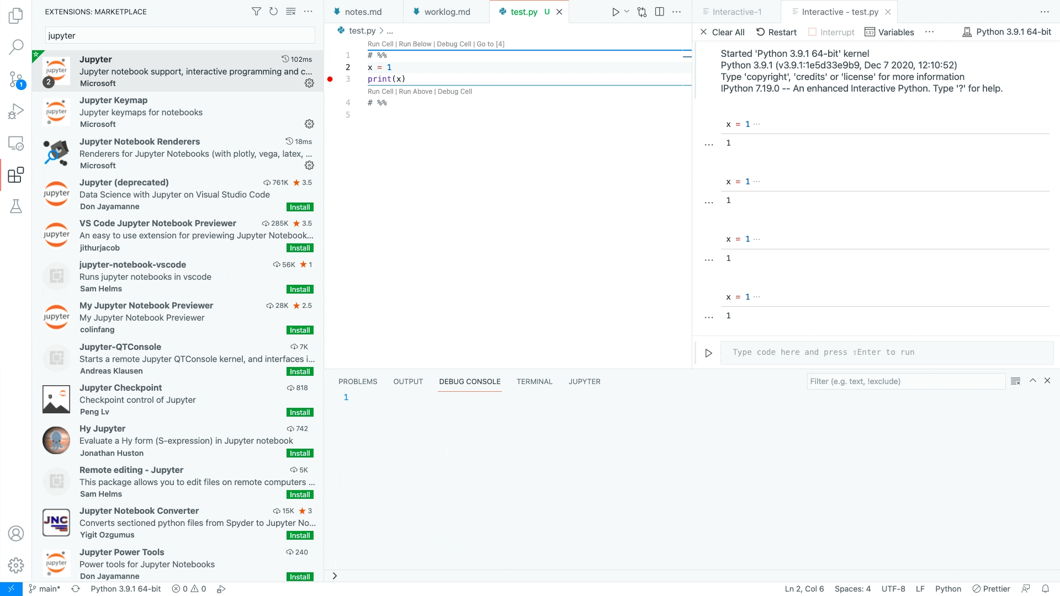Refresh the extensions marketplace list

point(273,12)
